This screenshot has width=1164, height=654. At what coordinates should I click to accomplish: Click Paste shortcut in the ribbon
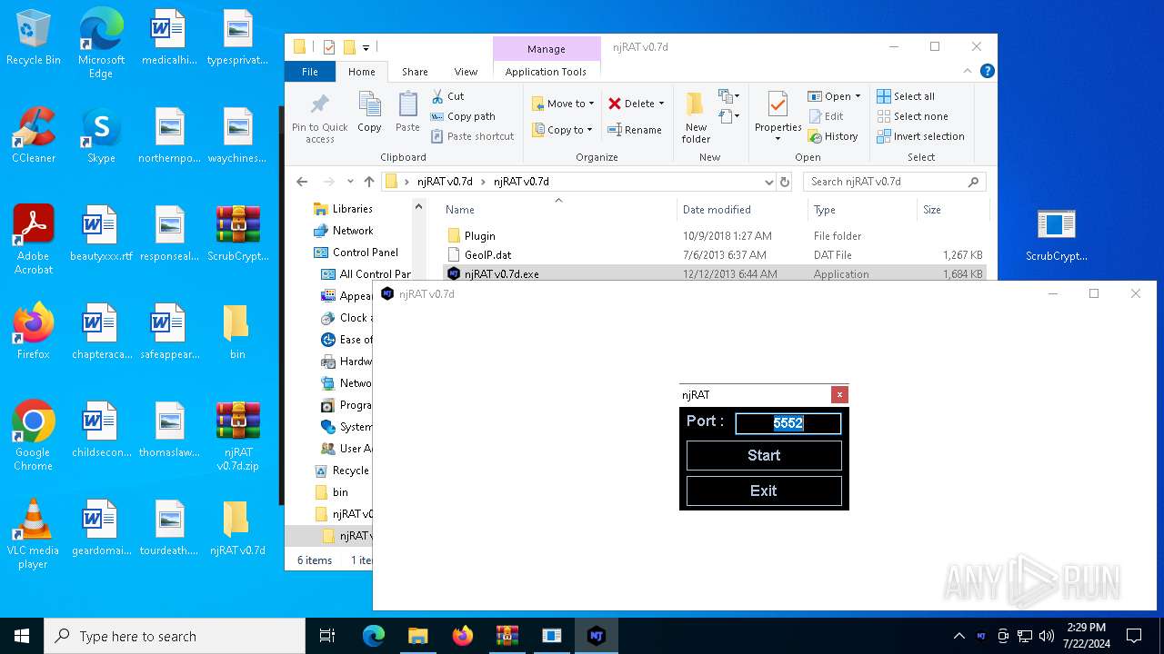coord(472,136)
